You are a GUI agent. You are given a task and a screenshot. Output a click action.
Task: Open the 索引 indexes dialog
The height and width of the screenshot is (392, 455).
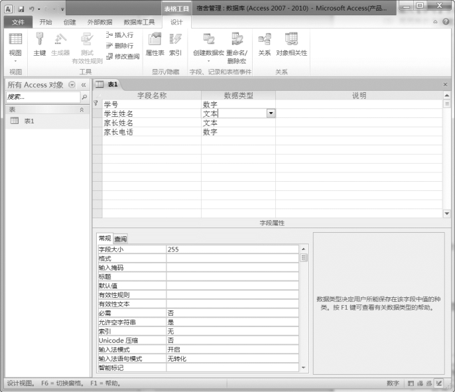click(x=175, y=44)
